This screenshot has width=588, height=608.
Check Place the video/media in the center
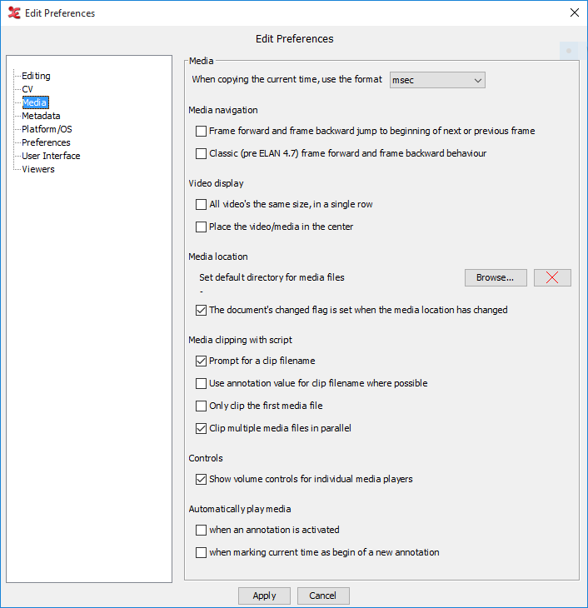click(201, 227)
